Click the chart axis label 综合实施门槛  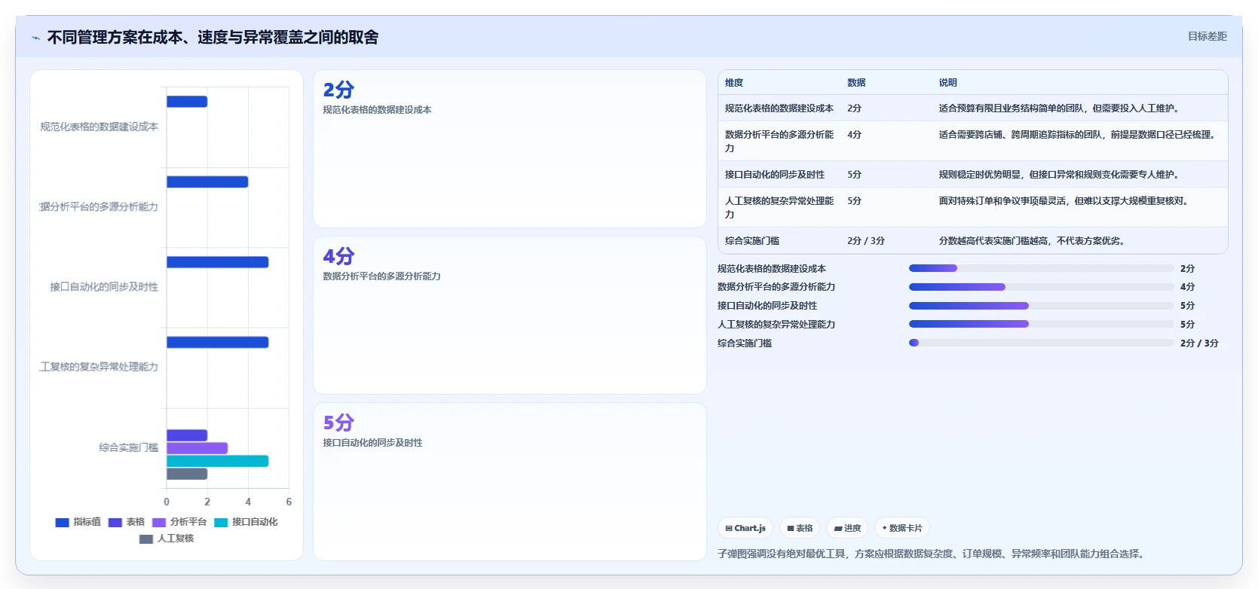pyautogui.click(x=128, y=447)
